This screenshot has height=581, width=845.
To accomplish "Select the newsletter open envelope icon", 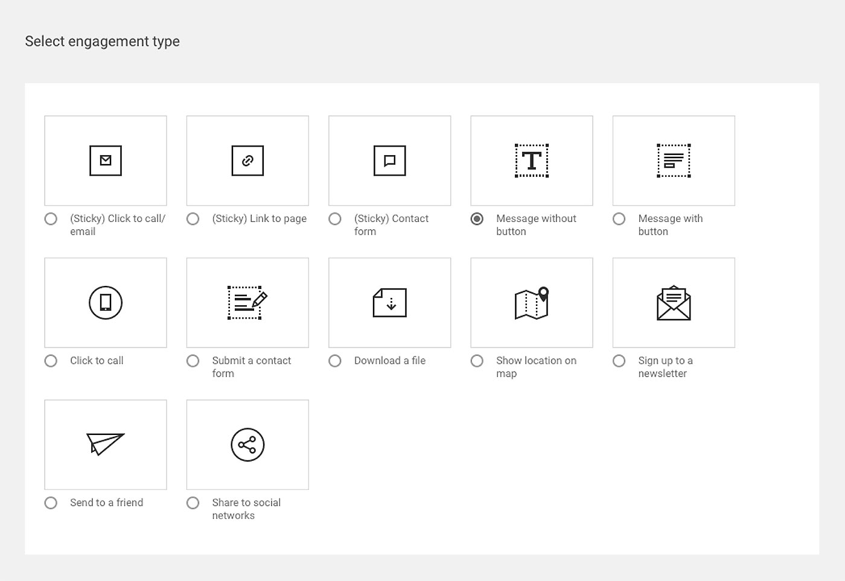I will 674,302.
